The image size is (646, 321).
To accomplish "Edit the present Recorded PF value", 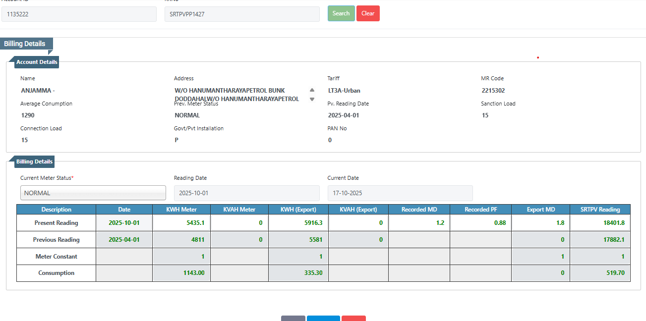I will pyautogui.click(x=480, y=223).
